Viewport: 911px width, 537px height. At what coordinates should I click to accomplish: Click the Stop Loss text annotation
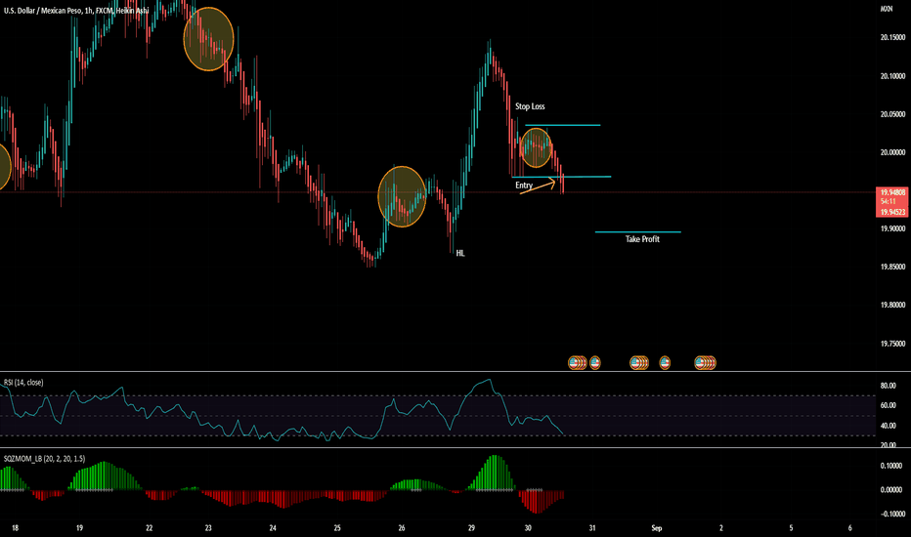pos(530,106)
